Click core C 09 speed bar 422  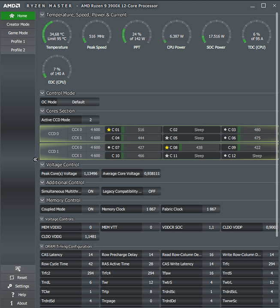pos(257,148)
